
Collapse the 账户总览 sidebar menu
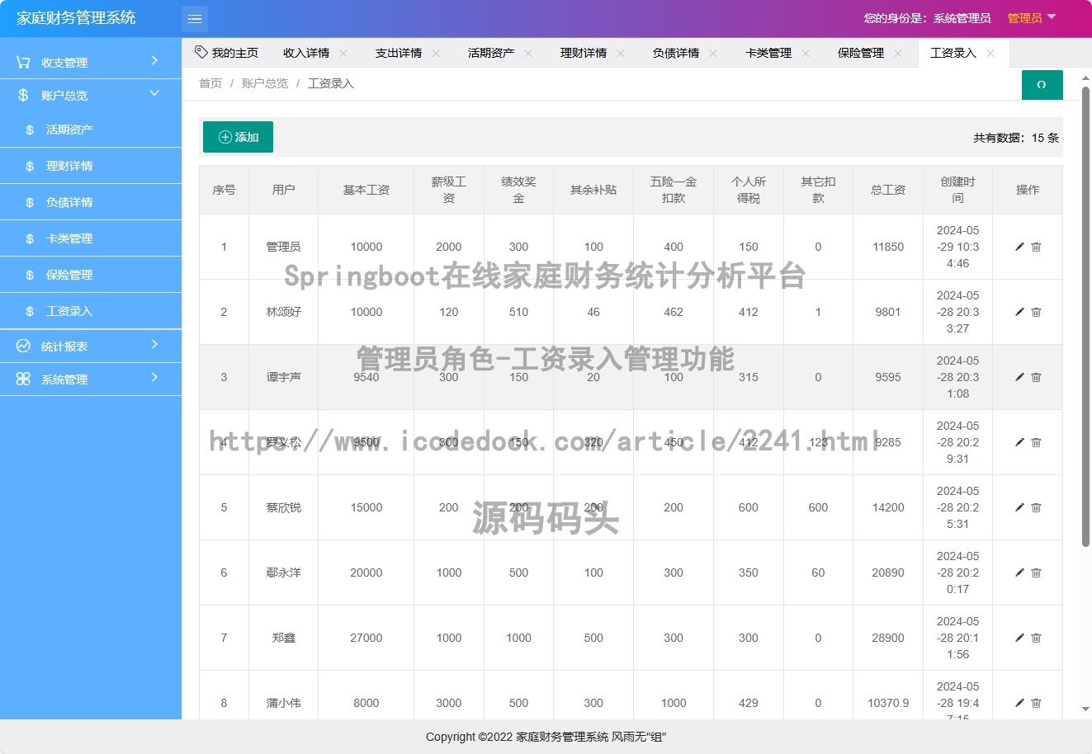91,95
